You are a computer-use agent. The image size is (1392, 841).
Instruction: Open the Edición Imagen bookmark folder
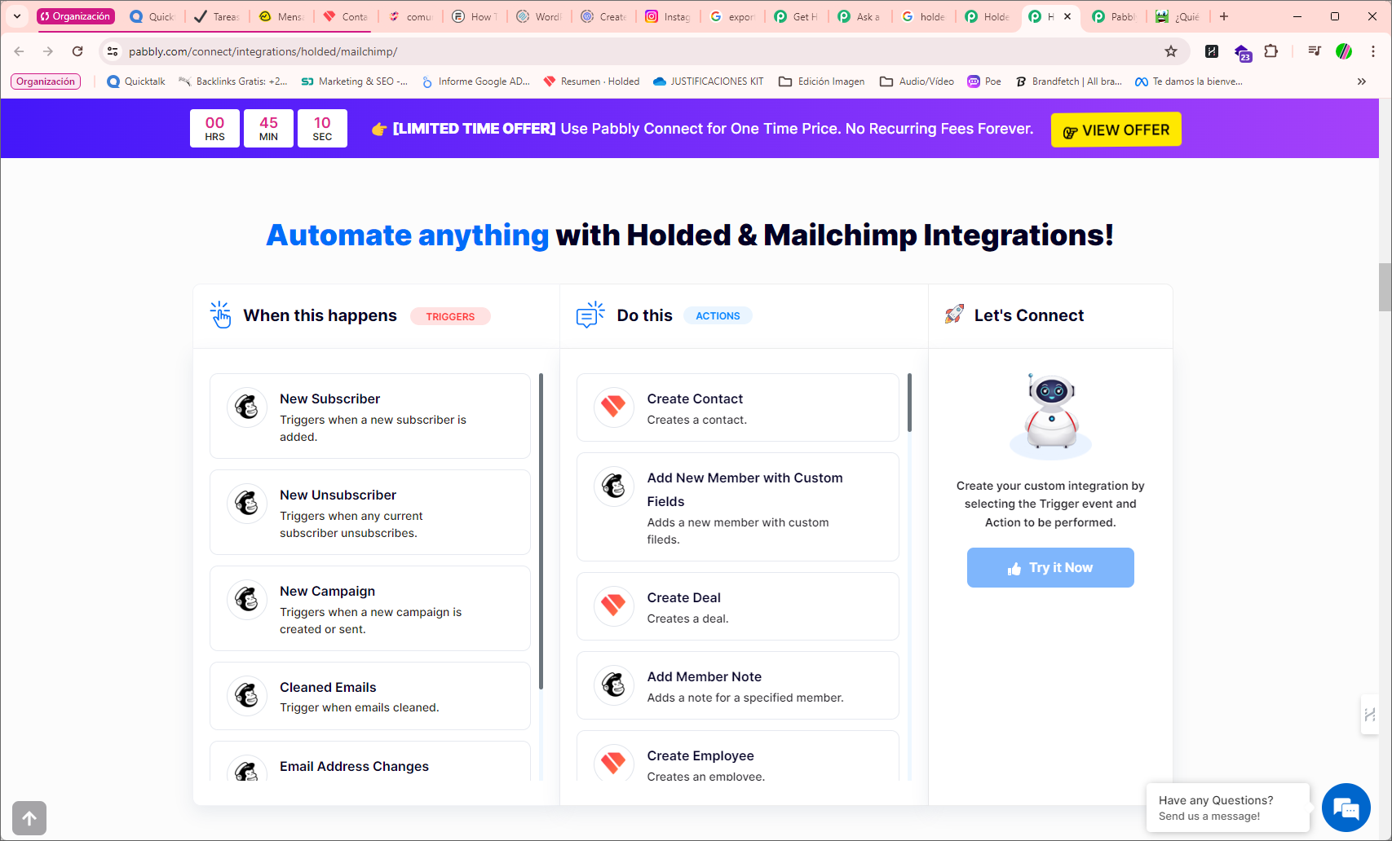pos(822,81)
